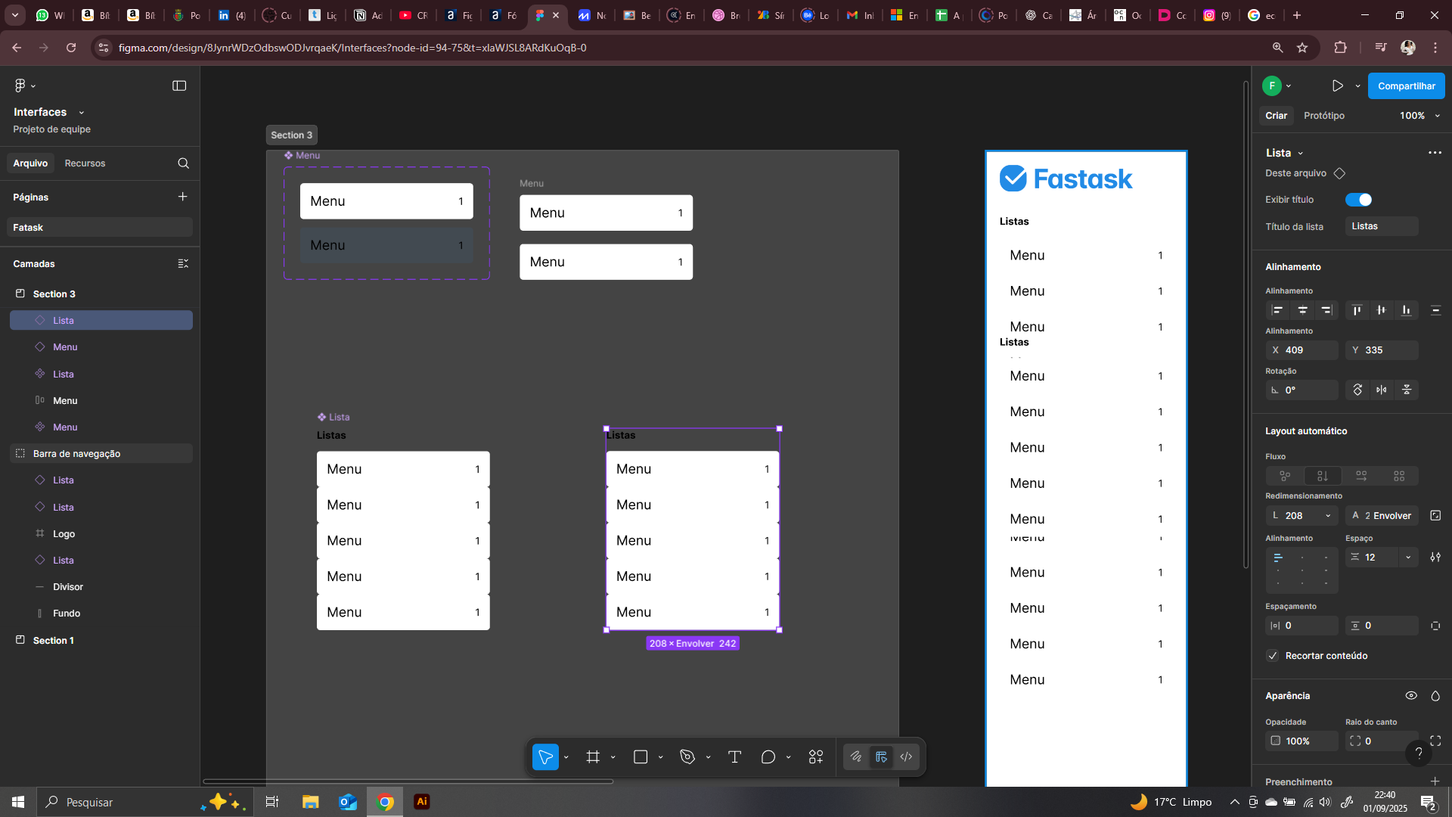Open the help question mark button
Image resolution: width=1452 pixels, height=817 pixels.
click(x=1419, y=753)
